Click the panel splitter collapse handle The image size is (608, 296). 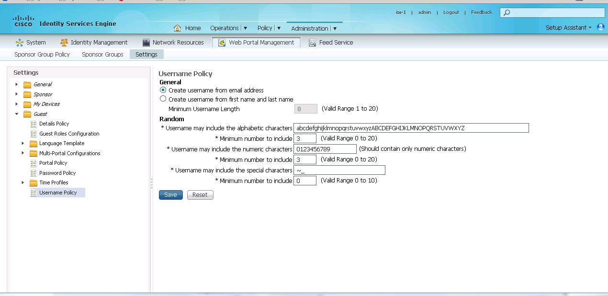tap(152, 183)
